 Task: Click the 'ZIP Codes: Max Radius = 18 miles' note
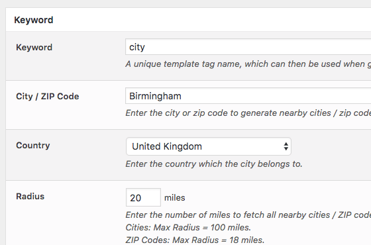pyautogui.click(x=195, y=240)
